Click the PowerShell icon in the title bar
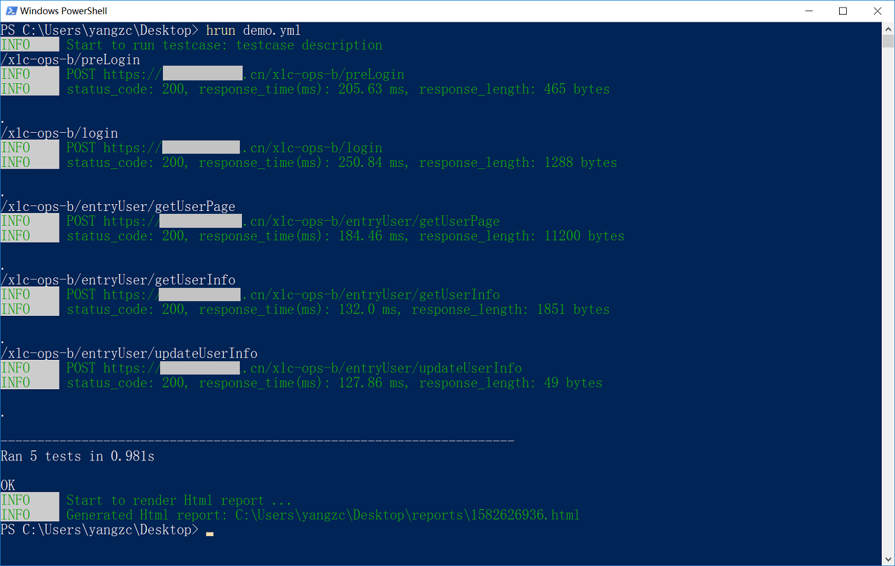 point(11,10)
